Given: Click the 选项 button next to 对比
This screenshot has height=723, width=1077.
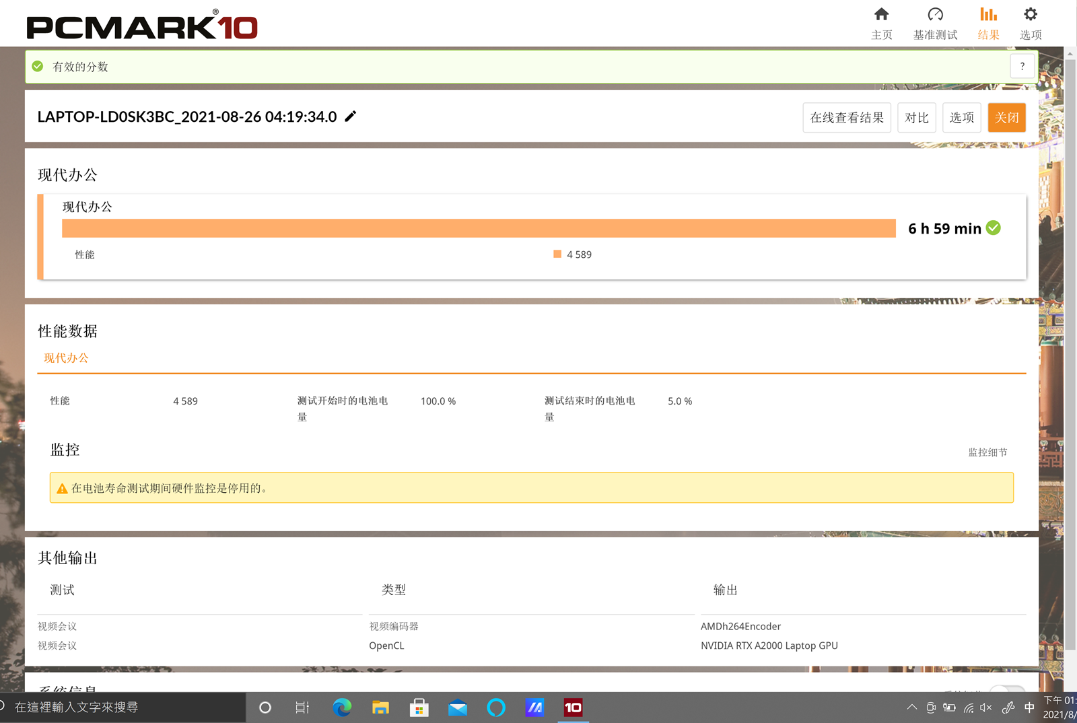Looking at the screenshot, I should (961, 118).
